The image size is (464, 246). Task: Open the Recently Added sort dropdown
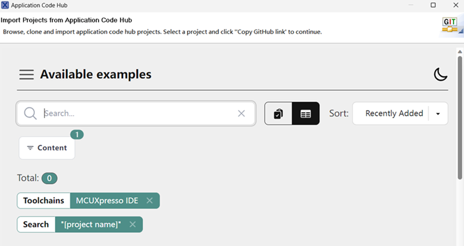coord(394,113)
